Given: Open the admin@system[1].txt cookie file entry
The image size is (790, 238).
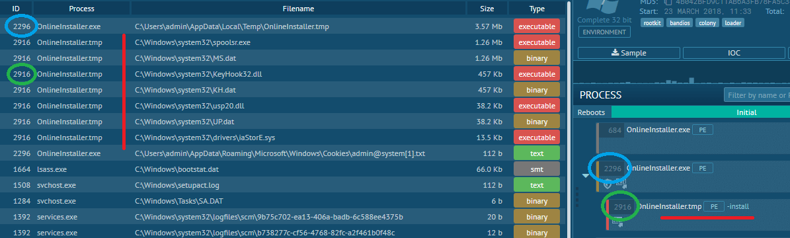Looking at the screenshot, I should (280, 153).
